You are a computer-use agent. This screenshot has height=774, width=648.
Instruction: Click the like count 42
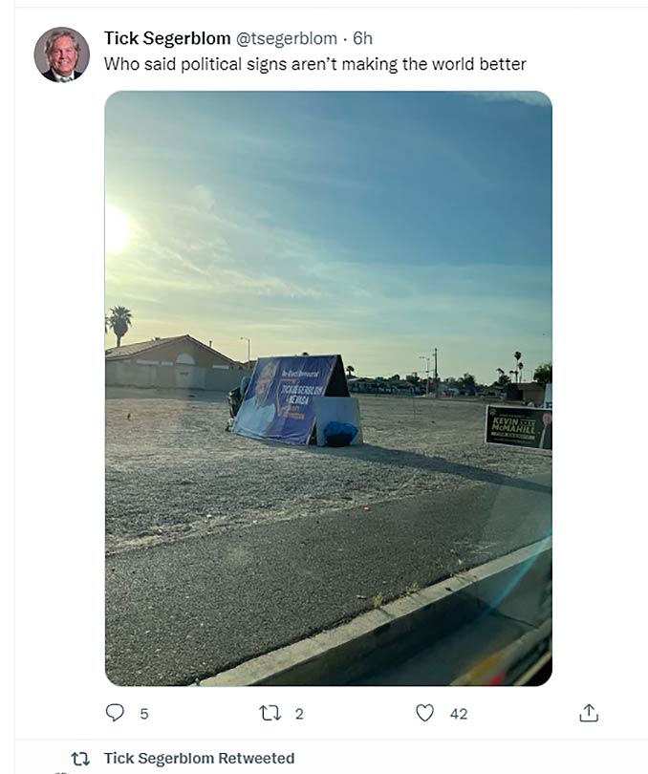coord(459,714)
